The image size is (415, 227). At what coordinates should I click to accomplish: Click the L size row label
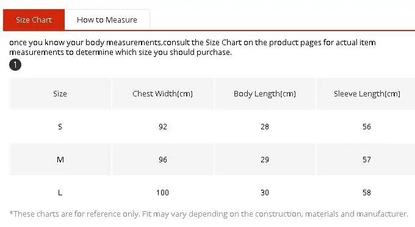point(60,193)
